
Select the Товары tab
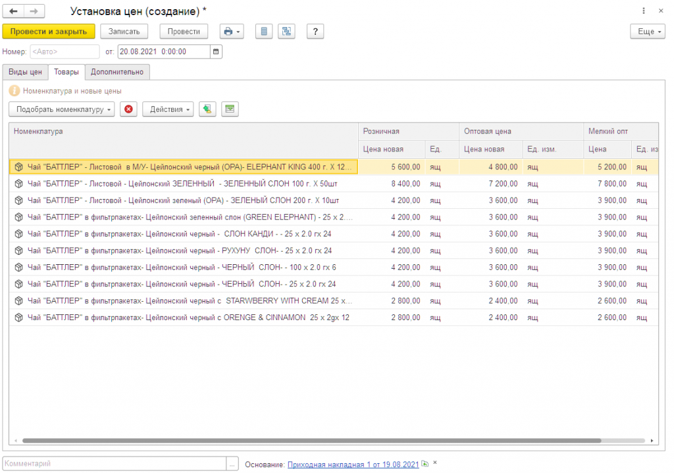(x=66, y=72)
